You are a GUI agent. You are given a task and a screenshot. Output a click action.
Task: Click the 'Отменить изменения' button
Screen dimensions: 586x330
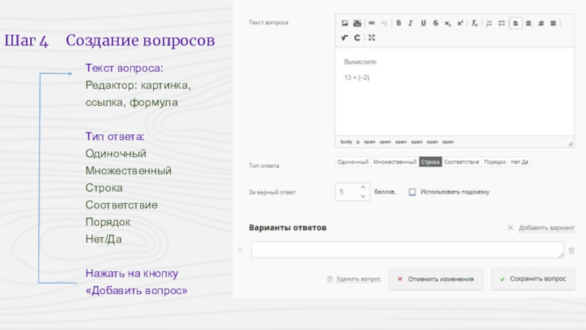click(x=436, y=279)
